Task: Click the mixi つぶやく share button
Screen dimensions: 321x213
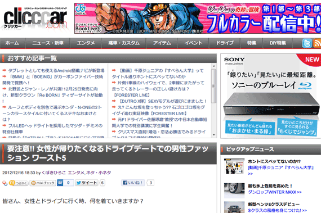Action: [x=19, y=183]
